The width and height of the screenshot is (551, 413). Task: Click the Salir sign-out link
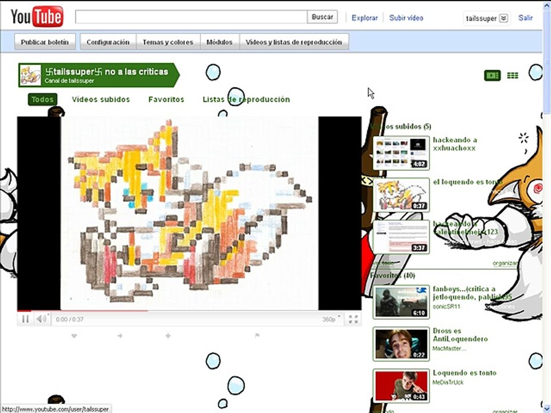pos(525,18)
